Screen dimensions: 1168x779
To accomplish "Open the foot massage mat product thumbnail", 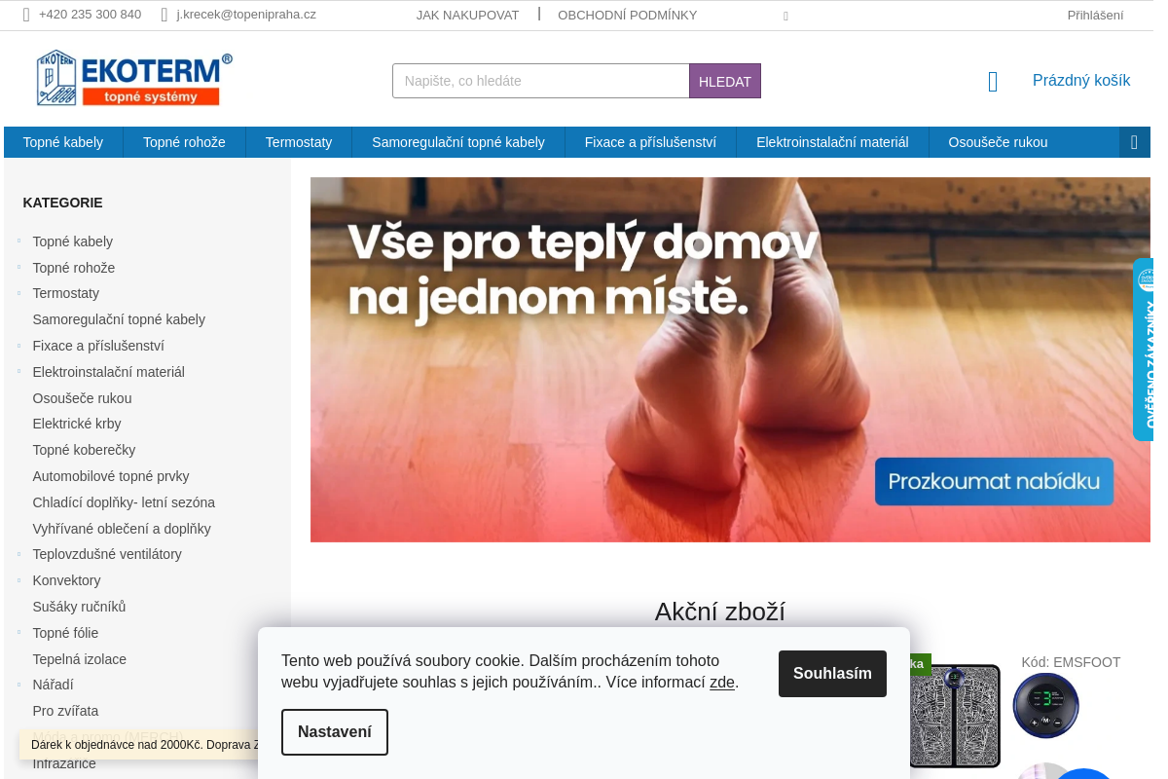I will 955,716.
